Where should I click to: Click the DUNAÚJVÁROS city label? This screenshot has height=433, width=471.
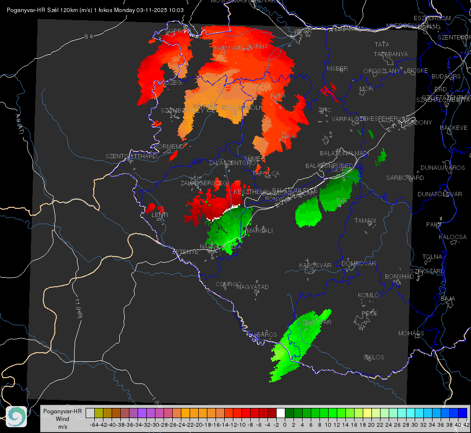443,167
